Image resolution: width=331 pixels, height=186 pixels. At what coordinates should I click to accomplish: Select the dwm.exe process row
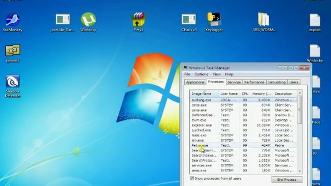(x=244, y=120)
